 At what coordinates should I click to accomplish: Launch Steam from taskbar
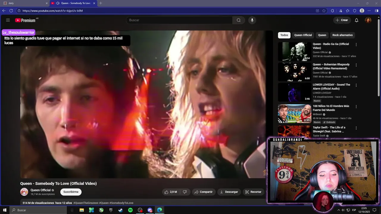tap(121, 210)
